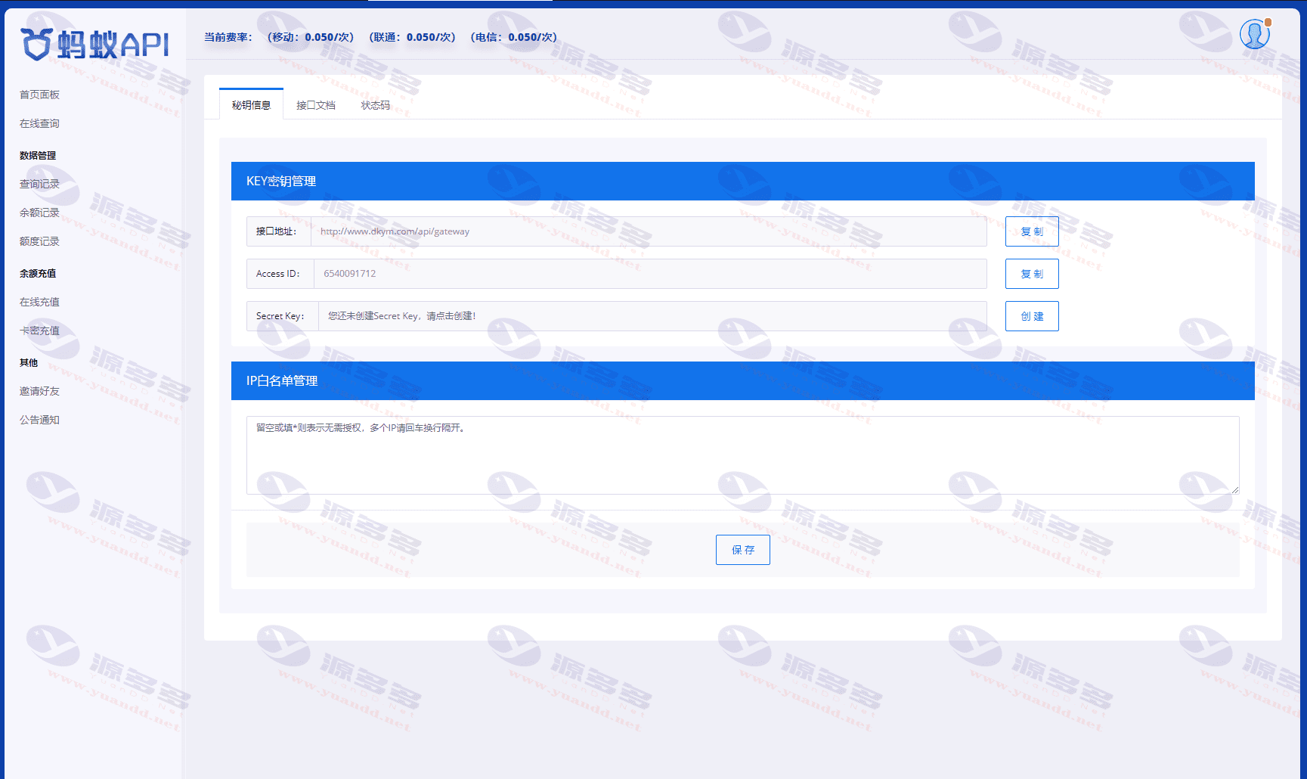Viewport: 1307px width, 779px height.
Task: Select the 秘钥信息 tab
Action: coord(251,104)
